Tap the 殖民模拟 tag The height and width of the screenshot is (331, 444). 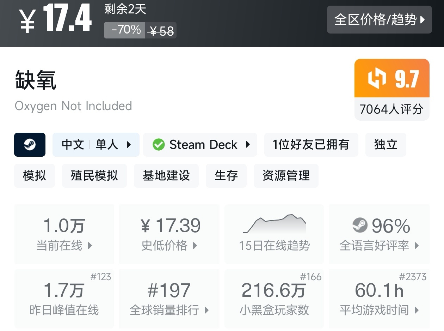94,175
